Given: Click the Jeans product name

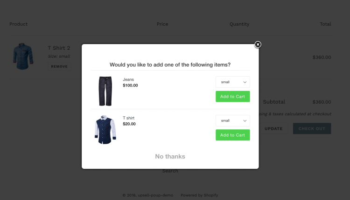Looking at the screenshot, I should coord(128,80).
